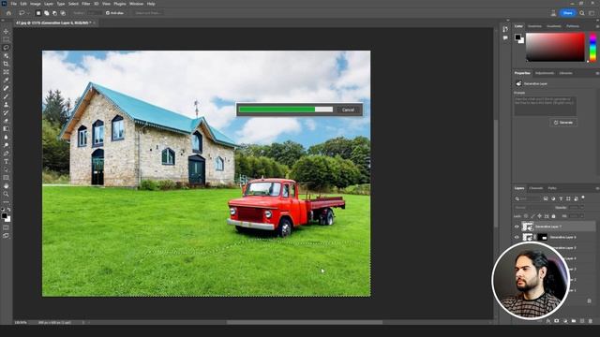Hide Generative Layer 7 with eye icon
The width and height of the screenshot is (600, 337).
pos(517,227)
